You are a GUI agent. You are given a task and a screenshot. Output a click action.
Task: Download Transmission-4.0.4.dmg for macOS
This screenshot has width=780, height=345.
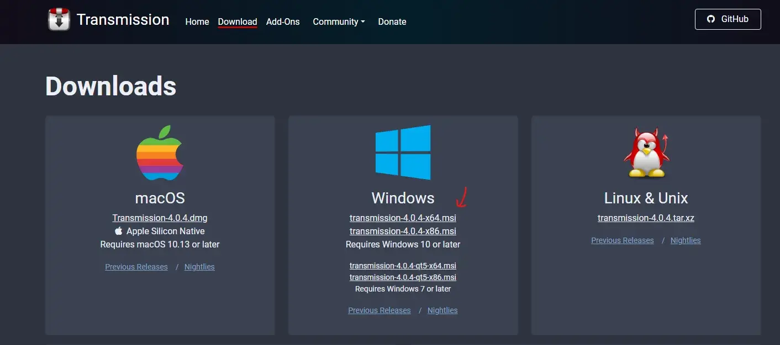160,218
